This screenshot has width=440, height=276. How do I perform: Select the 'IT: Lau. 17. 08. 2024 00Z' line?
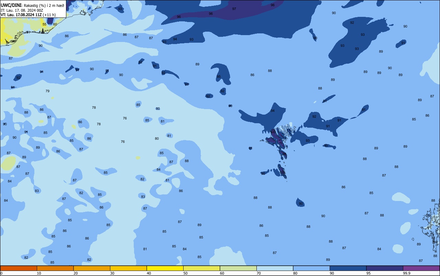22,10
